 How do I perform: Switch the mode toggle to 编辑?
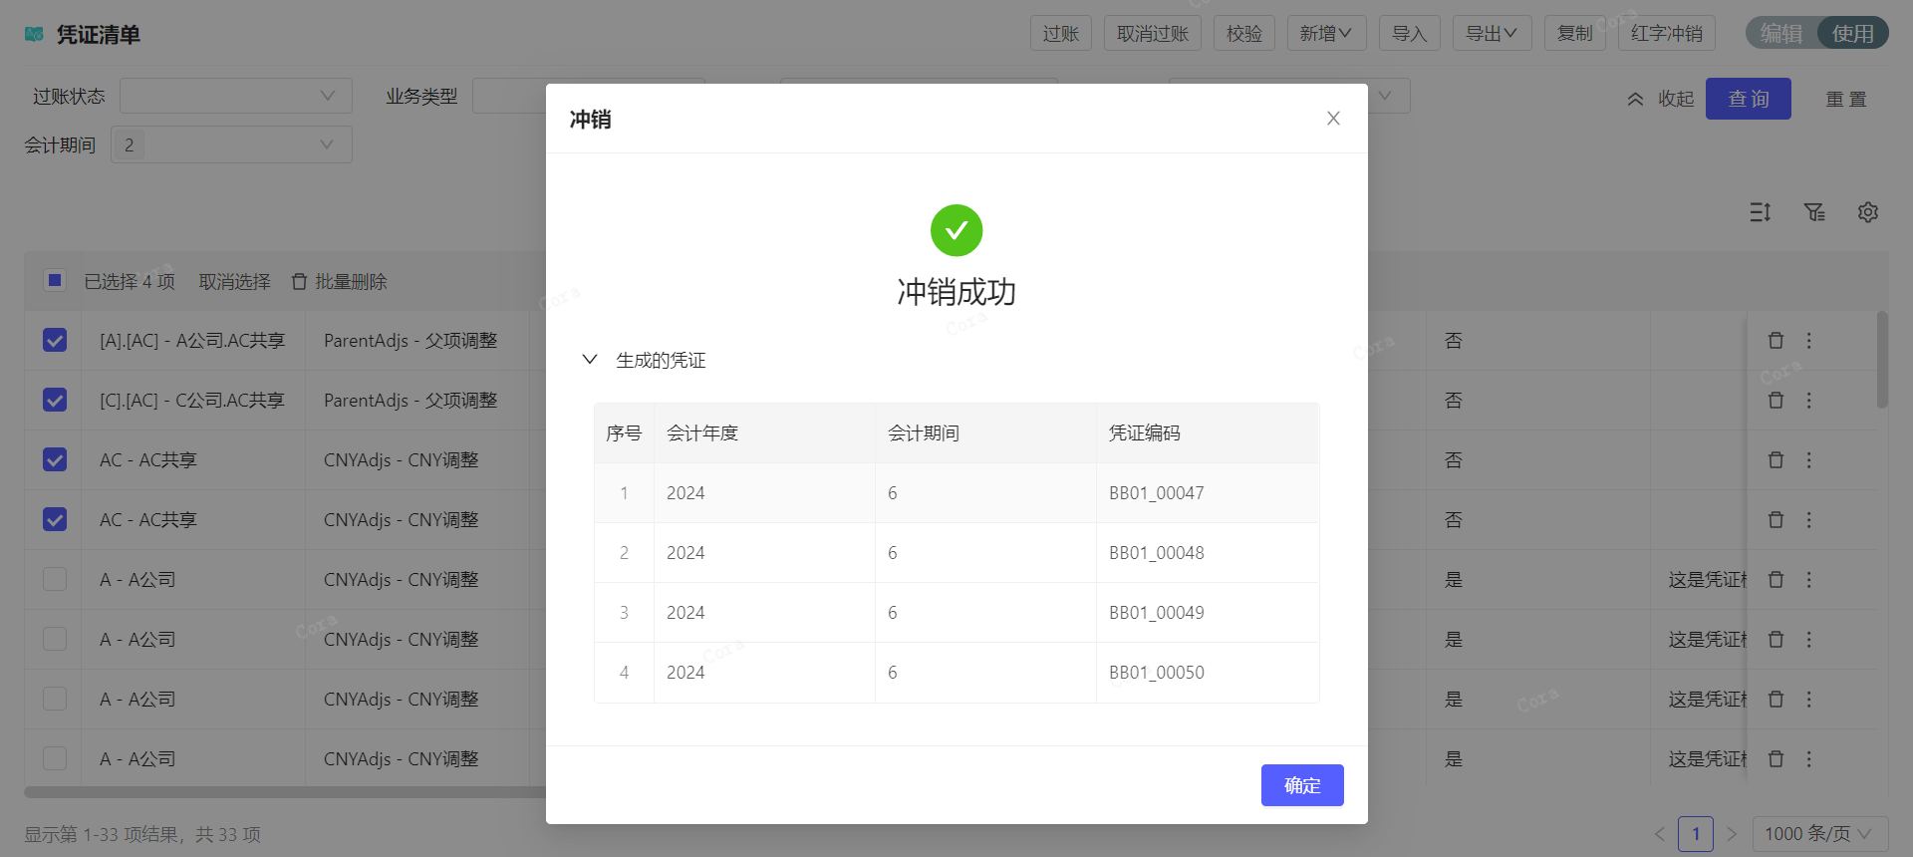(1780, 34)
